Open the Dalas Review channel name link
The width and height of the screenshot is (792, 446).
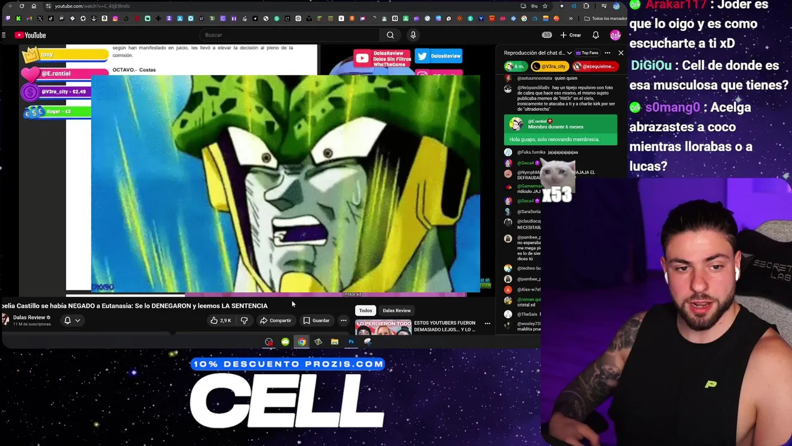29,317
